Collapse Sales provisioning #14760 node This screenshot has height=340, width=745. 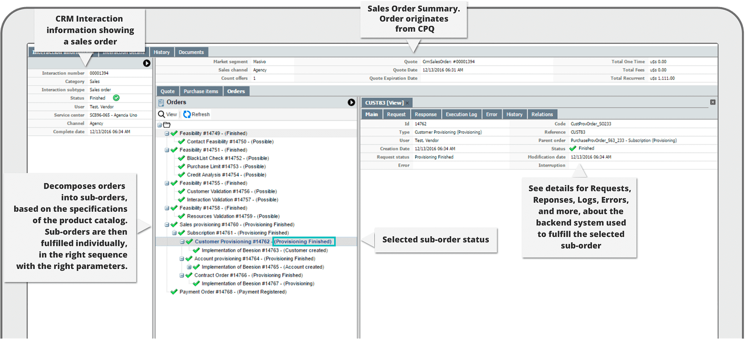[x=167, y=224]
